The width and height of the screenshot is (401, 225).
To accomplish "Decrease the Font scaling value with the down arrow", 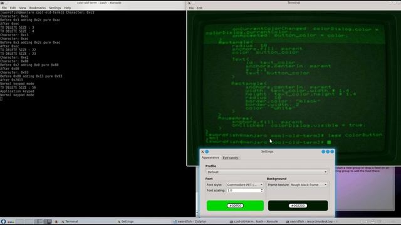I will coord(262,192).
